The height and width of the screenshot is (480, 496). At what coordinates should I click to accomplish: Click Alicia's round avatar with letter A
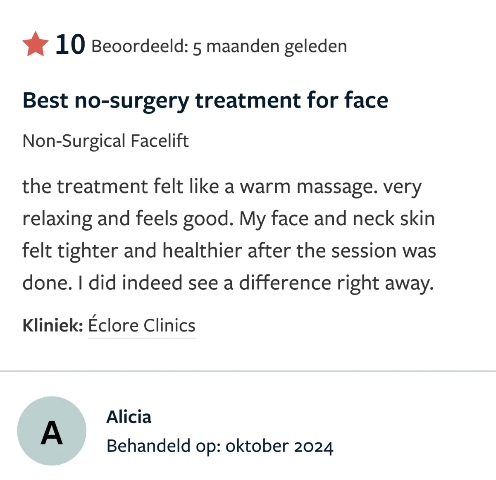pyautogui.click(x=52, y=431)
